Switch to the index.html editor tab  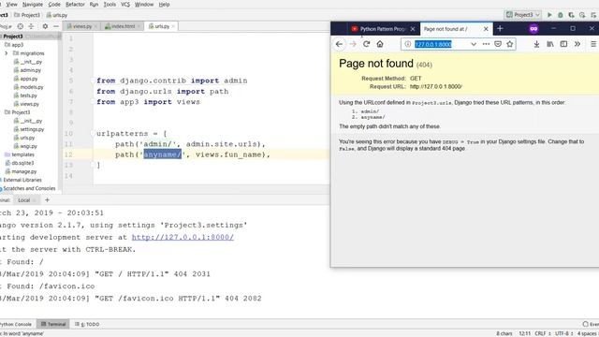[121, 26]
